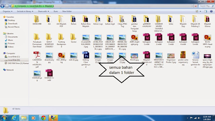Open the AA Majalah PDF folder
This screenshot has width=215, height=121.
coord(61,21)
